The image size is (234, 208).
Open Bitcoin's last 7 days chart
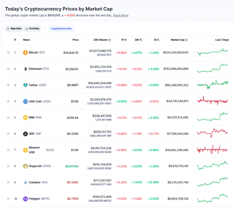[213, 52]
